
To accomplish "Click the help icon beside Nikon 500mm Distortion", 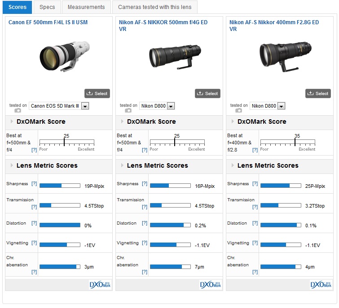I will [145, 223].
